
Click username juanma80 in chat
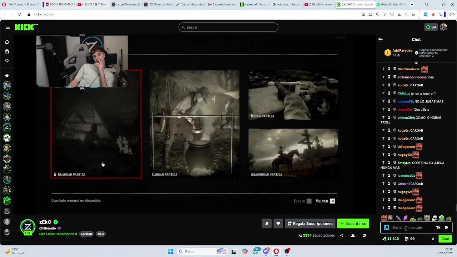(405, 101)
